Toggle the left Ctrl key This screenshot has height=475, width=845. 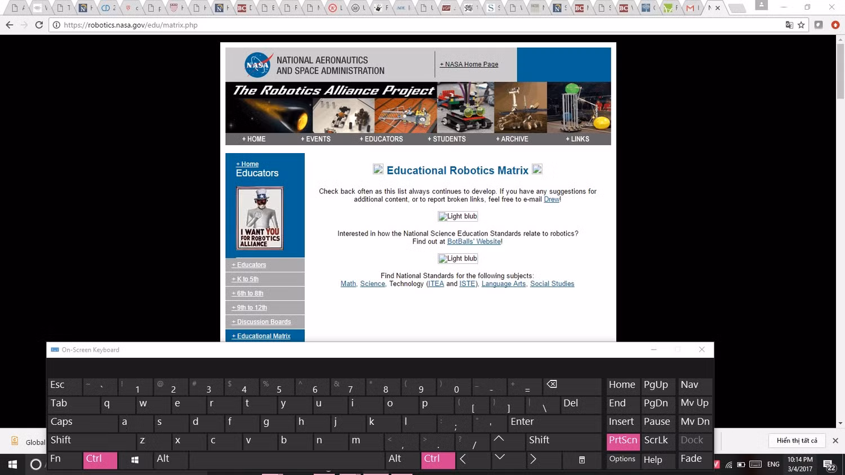(x=100, y=460)
